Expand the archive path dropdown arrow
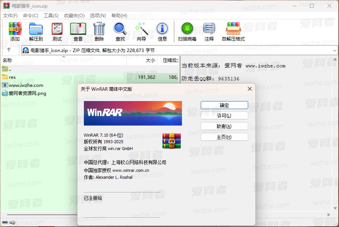Screen dimensions: 339x227 [x=335, y=50]
